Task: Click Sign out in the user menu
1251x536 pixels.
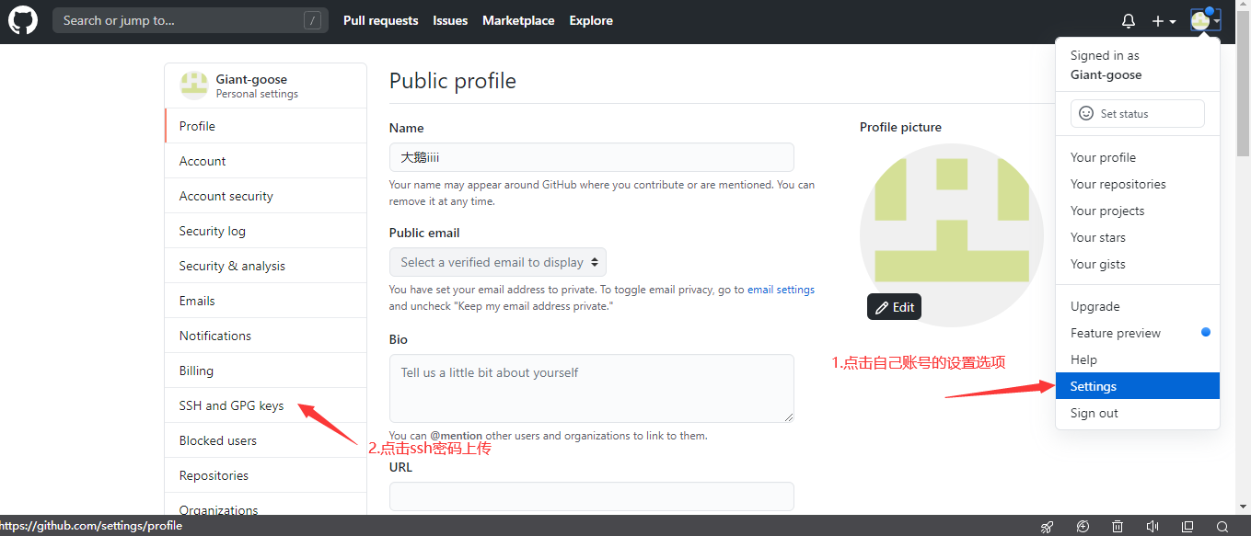Action: 1138,413
